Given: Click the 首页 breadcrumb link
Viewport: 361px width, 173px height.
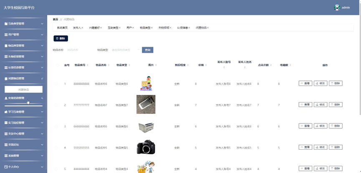Looking at the screenshot, I should (56, 20).
